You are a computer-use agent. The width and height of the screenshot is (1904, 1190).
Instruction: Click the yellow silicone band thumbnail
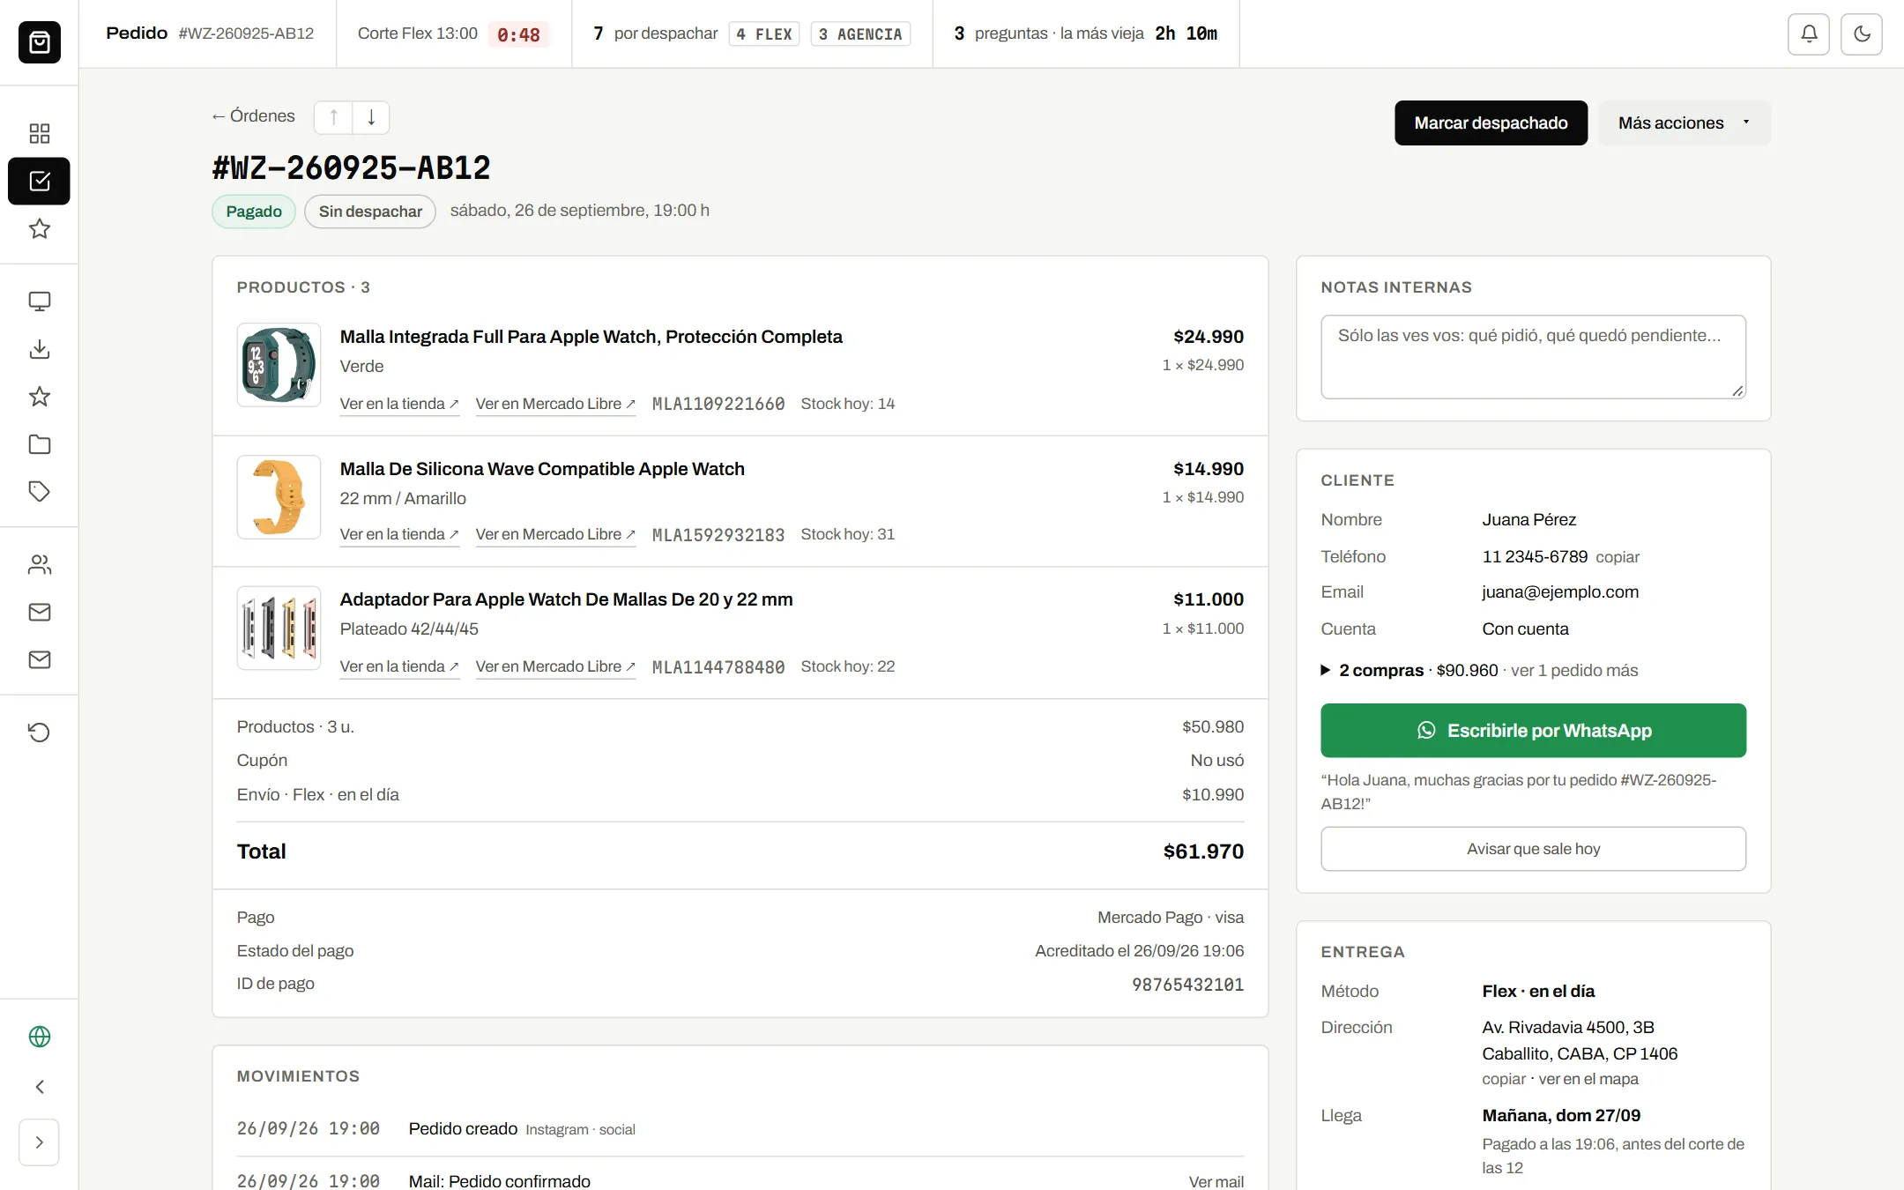(x=279, y=497)
